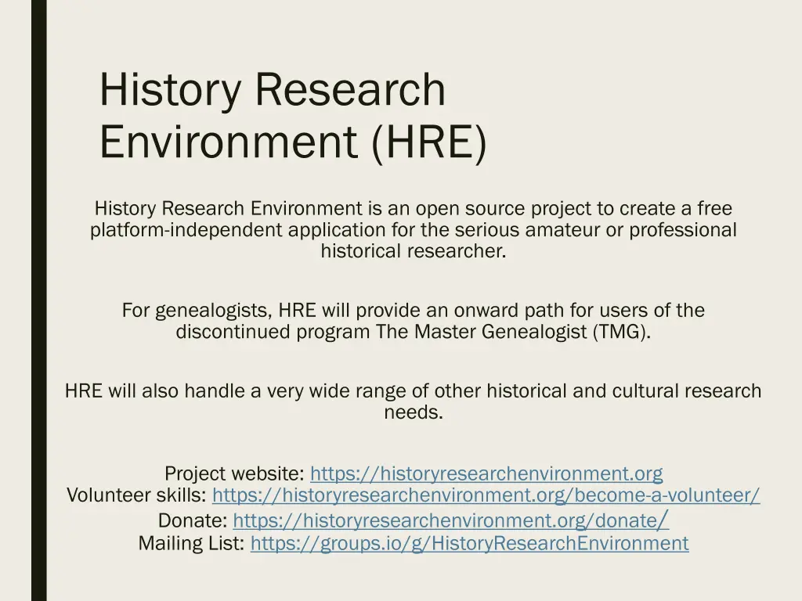This screenshot has height=601, width=802.
Task: Click the "Volunteer skills:" label text
Action: click(136, 495)
